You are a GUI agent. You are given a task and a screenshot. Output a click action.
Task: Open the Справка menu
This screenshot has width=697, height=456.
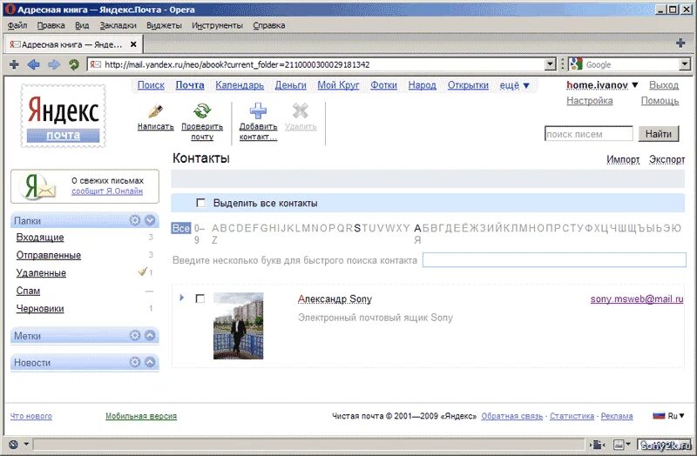click(269, 25)
